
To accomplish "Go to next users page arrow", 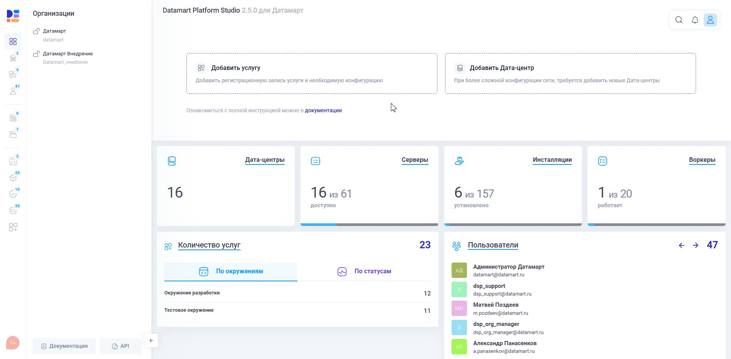I will point(696,245).
